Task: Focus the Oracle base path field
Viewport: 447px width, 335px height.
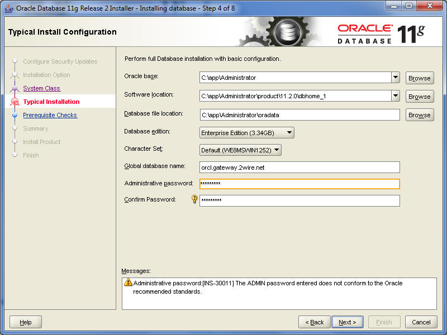Action: click(296, 78)
